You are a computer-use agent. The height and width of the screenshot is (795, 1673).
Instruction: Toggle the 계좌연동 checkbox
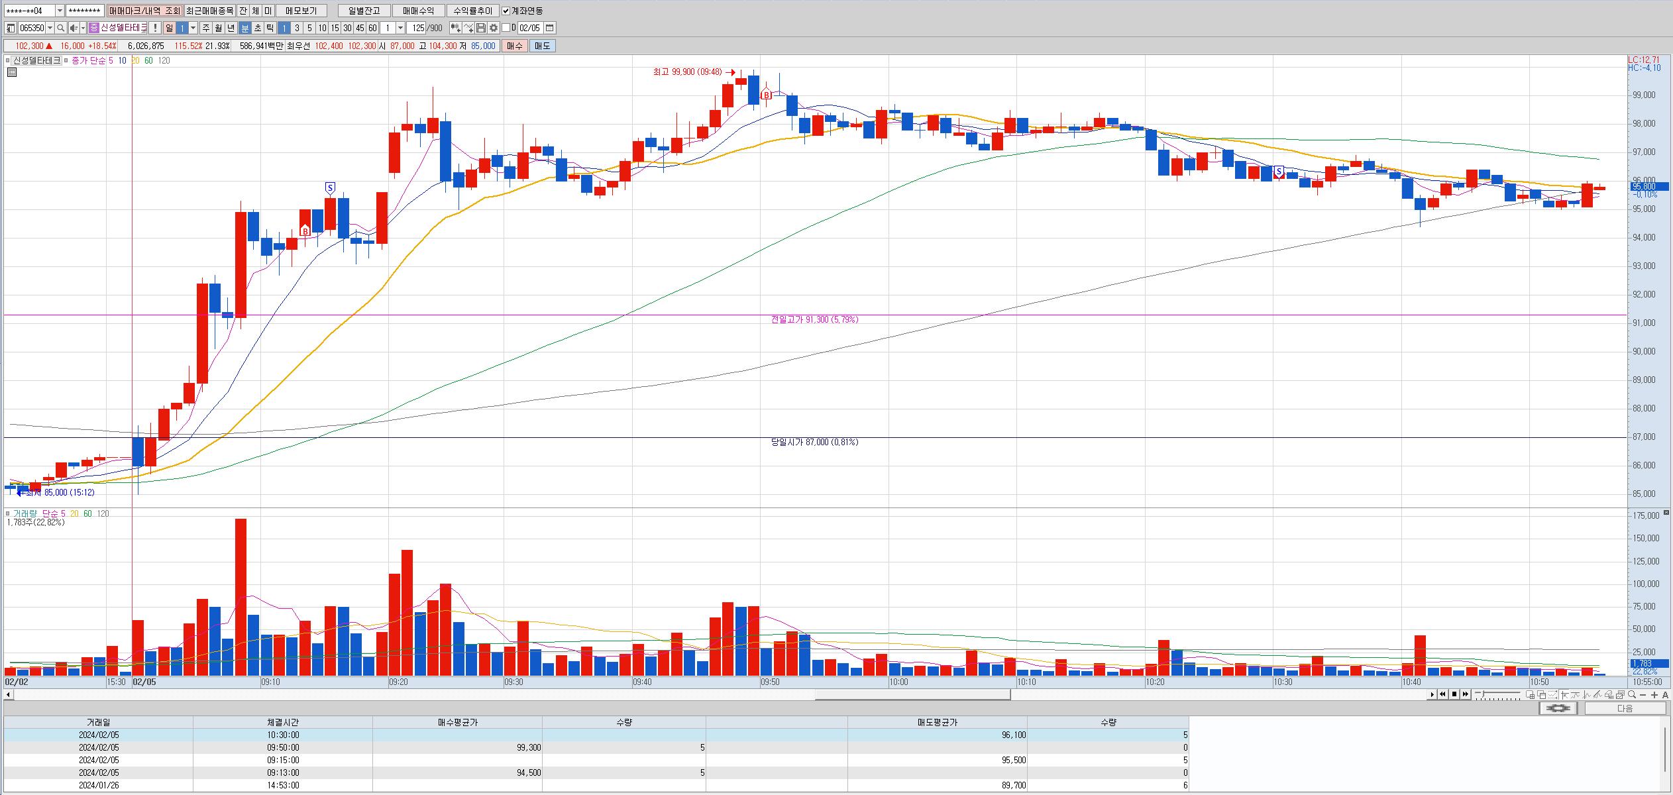tap(506, 11)
